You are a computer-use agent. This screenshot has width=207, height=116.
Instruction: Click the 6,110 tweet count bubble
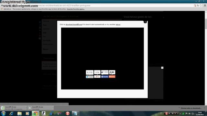pyautogui.click(x=90, y=72)
